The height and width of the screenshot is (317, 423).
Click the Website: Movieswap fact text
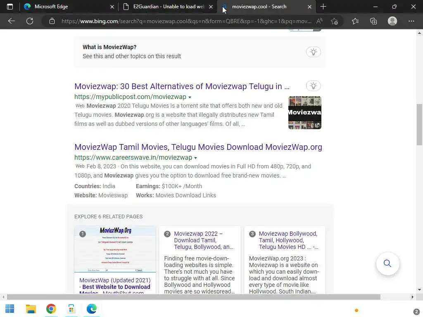(101, 195)
